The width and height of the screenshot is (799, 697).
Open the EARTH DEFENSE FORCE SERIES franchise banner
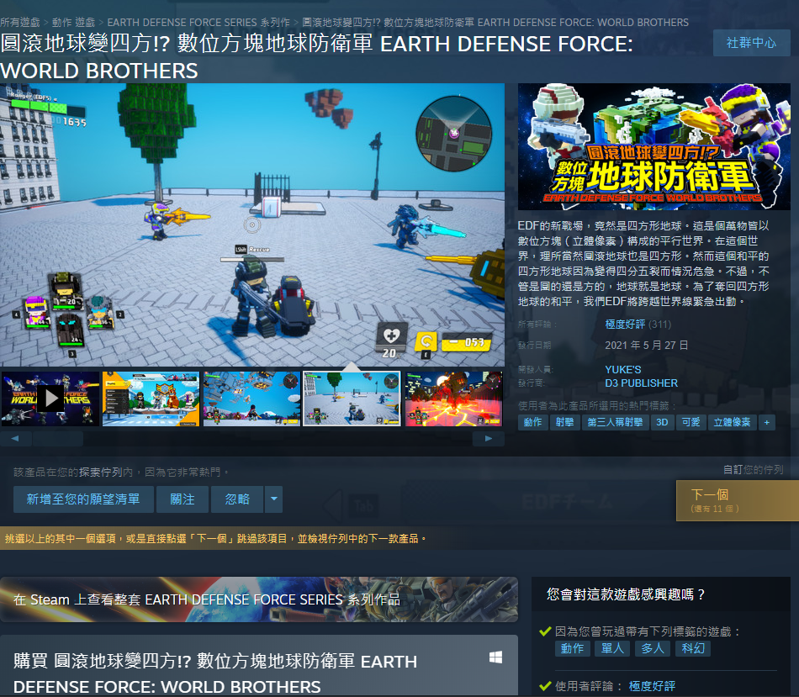[x=259, y=599]
